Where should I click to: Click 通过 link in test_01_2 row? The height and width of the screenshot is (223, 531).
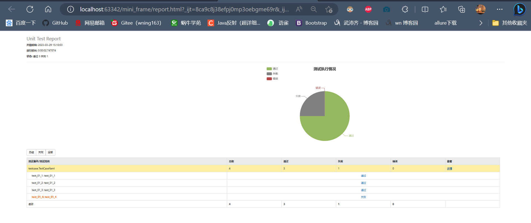coord(363,183)
